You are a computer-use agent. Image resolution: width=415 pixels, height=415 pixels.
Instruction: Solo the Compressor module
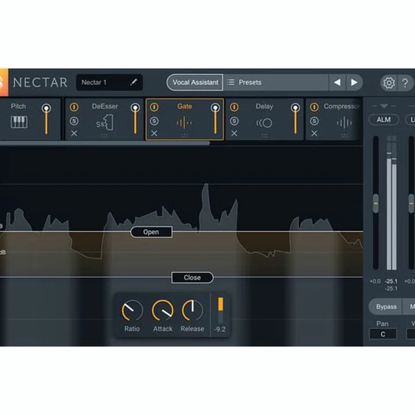pyautogui.click(x=314, y=121)
